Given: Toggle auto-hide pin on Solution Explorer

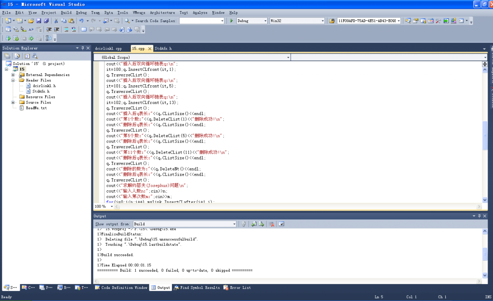Looking at the screenshot, I should click(x=82, y=48).
